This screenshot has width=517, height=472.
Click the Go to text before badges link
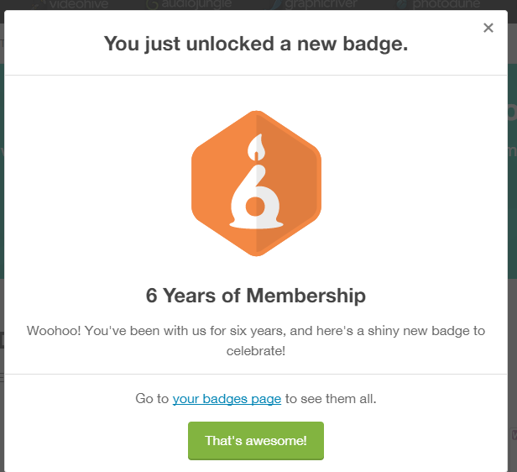(x=152, y=398)
